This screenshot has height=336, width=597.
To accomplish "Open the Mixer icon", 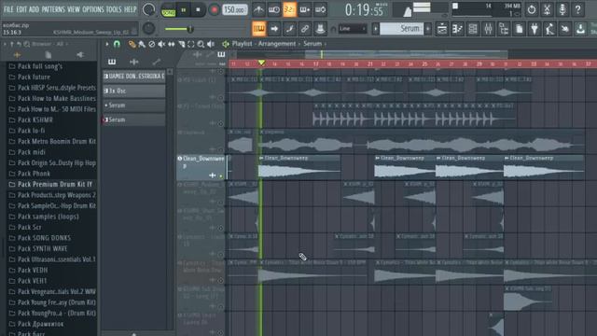I will [488, 29].
